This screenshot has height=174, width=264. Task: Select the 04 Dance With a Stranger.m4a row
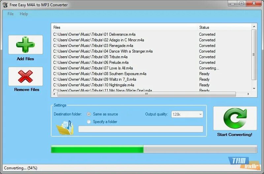click(x=151, y=51)
